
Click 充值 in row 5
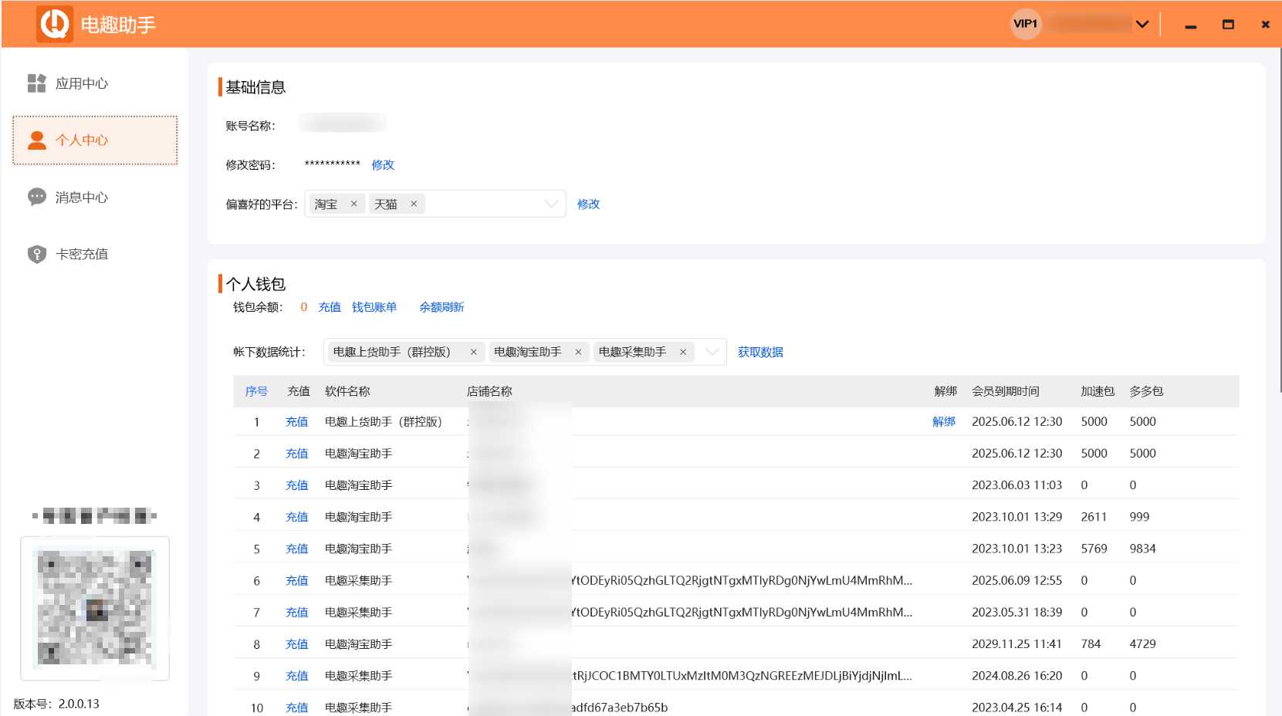(296, 549)
